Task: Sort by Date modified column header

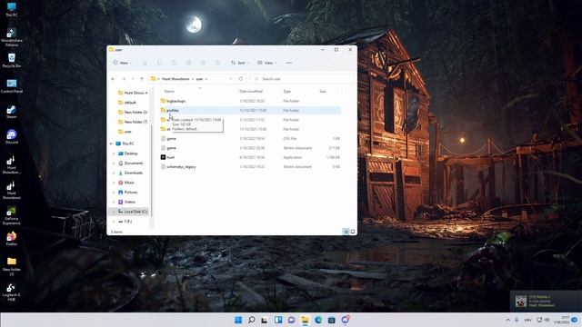Action: (251, 91)
